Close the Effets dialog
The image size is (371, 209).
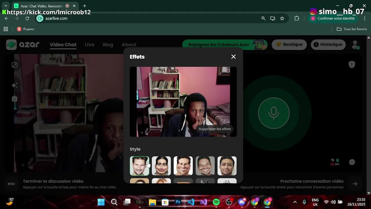point(233,57)
